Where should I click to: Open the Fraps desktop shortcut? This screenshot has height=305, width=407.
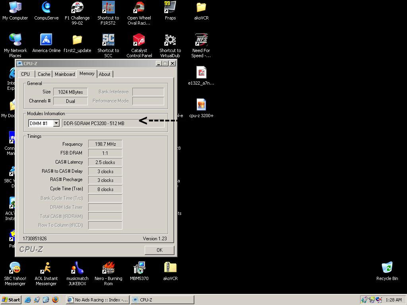tap(170, 8)
